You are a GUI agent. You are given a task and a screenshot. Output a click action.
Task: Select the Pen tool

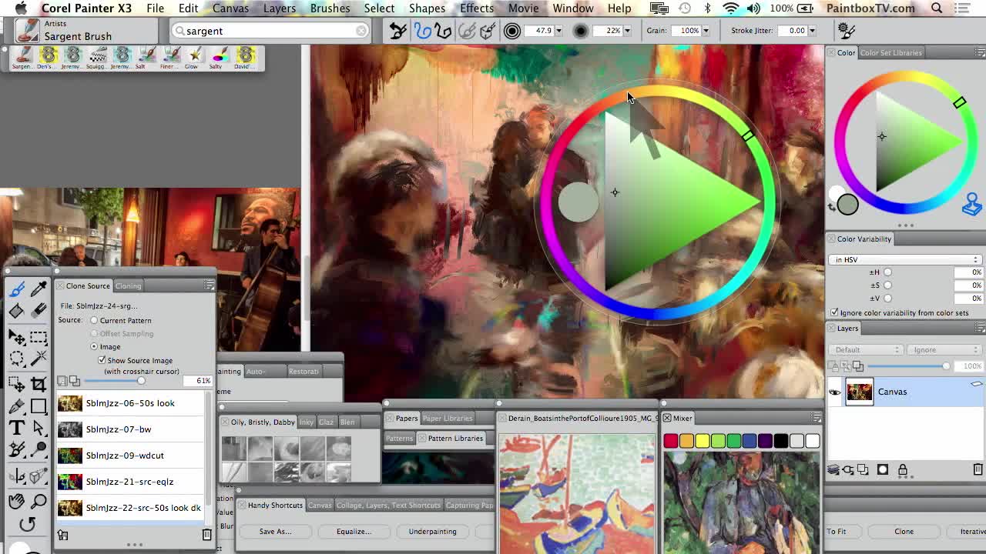(x=16, y=406)
